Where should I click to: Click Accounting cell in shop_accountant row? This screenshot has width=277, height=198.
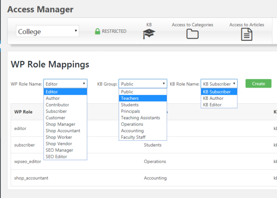pos(155,178)
